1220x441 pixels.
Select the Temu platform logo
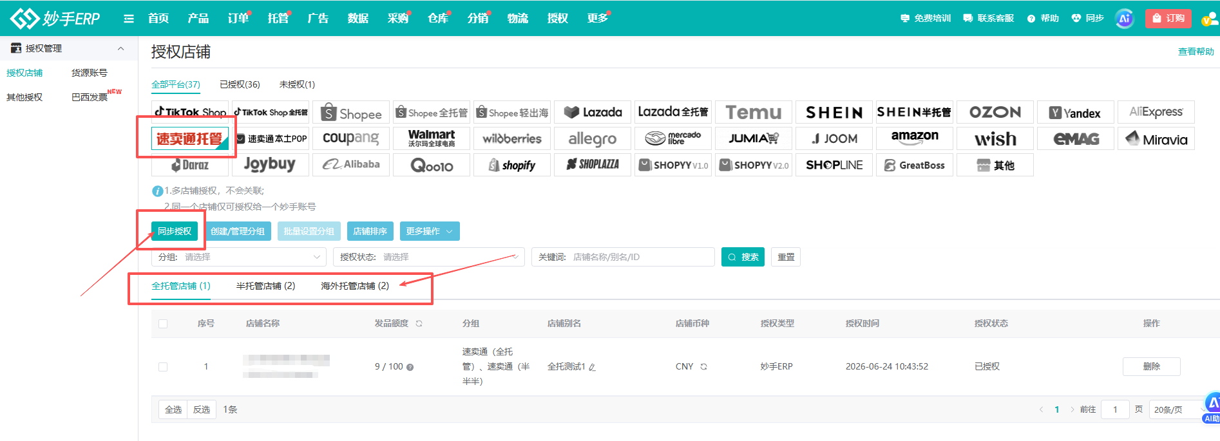click(754, 112)
